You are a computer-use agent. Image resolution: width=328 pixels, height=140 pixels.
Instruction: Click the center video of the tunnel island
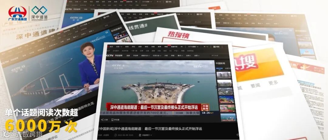[x=160, y=88]
